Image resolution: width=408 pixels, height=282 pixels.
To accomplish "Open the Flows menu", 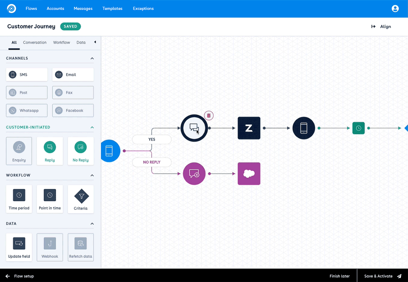I will pos(31,8).
